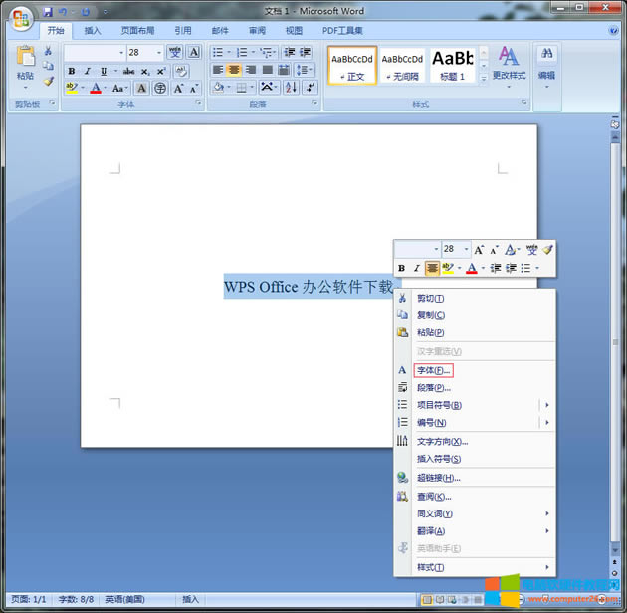
Task: Toggle center alignment in the mini toolbar
Action: coord(432,268)
